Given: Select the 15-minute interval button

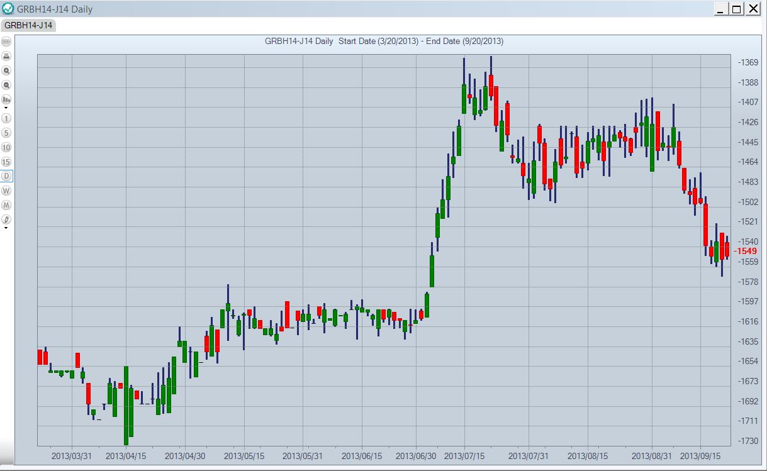Looking at the screenshot, I should coord(7,162).
